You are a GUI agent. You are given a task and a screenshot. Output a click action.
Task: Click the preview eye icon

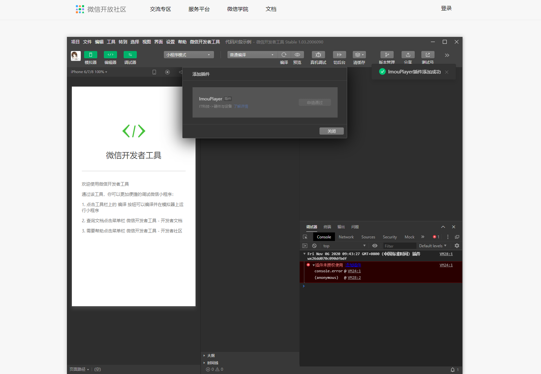[297, 55]
